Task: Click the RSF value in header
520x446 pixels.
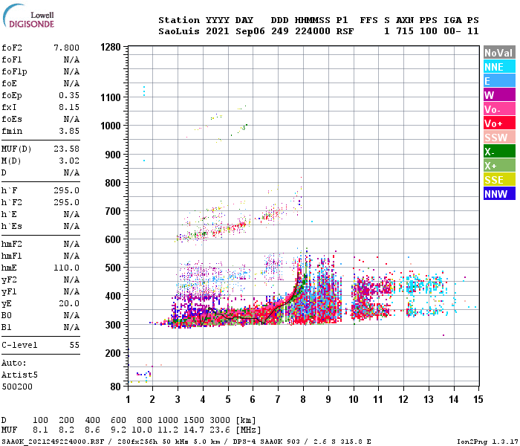Action: click(345, 31)
